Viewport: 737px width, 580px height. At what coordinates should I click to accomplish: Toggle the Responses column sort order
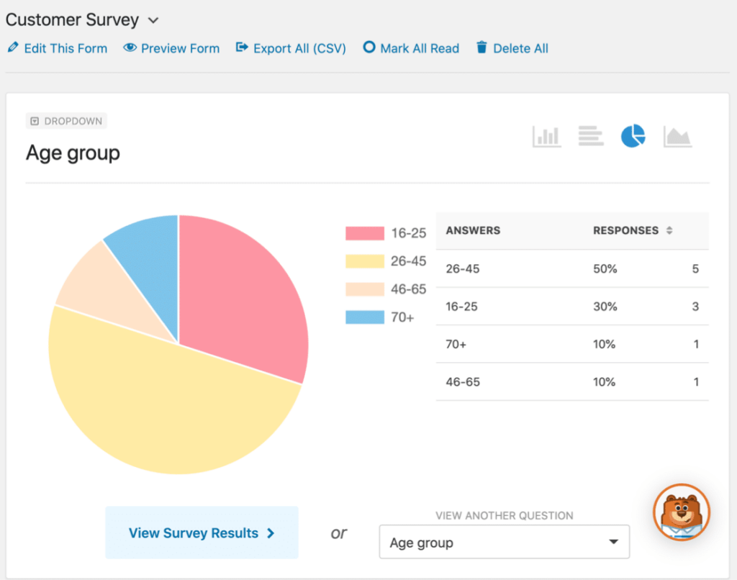point(670,230)
